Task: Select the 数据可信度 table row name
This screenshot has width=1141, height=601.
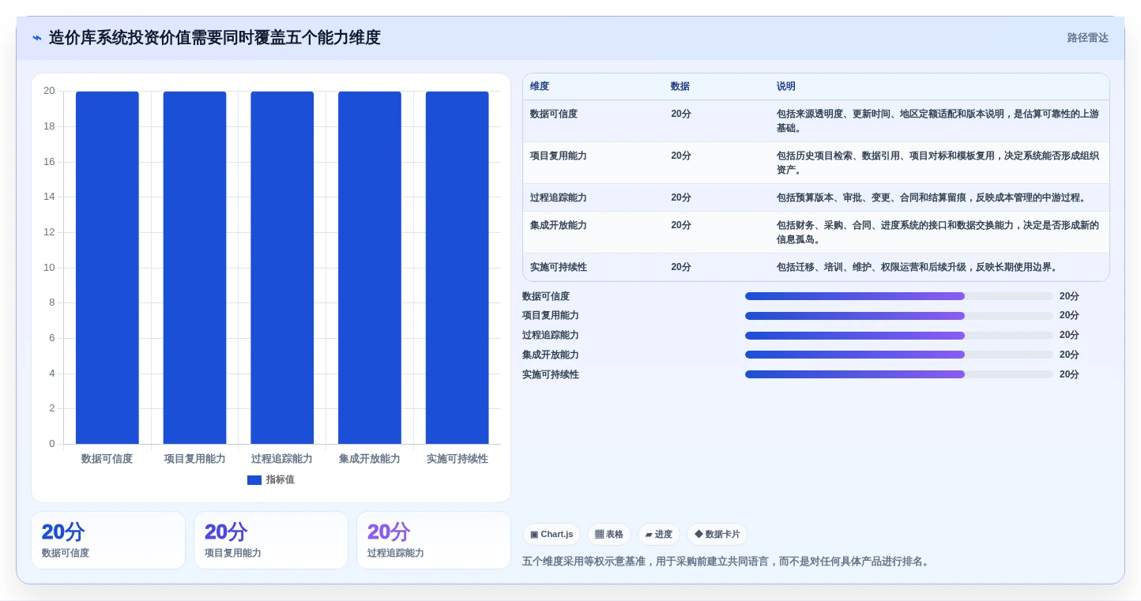Action: [554, 115]
